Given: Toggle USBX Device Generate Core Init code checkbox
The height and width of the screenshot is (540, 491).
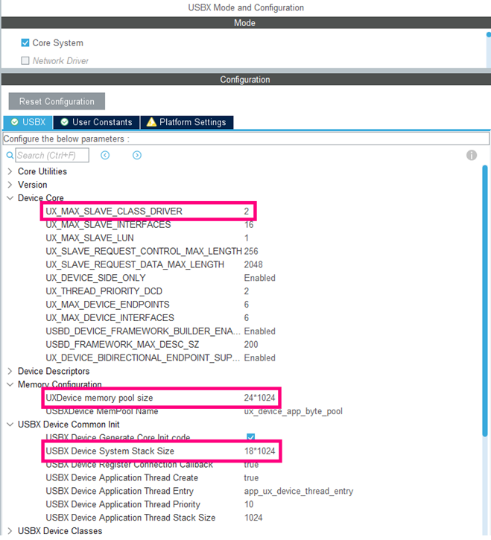Looking at the screenshot, I should tap(251, 437).
